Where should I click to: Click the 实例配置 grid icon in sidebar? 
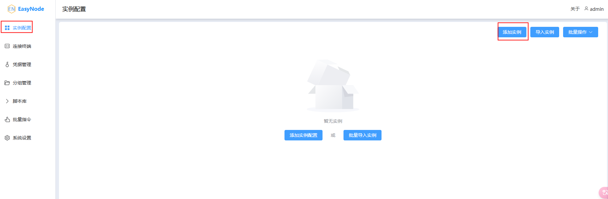[7, 28]
